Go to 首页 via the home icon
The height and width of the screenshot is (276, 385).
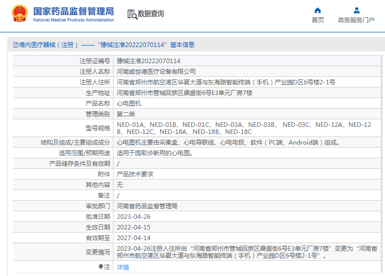(x=318, y=10)
